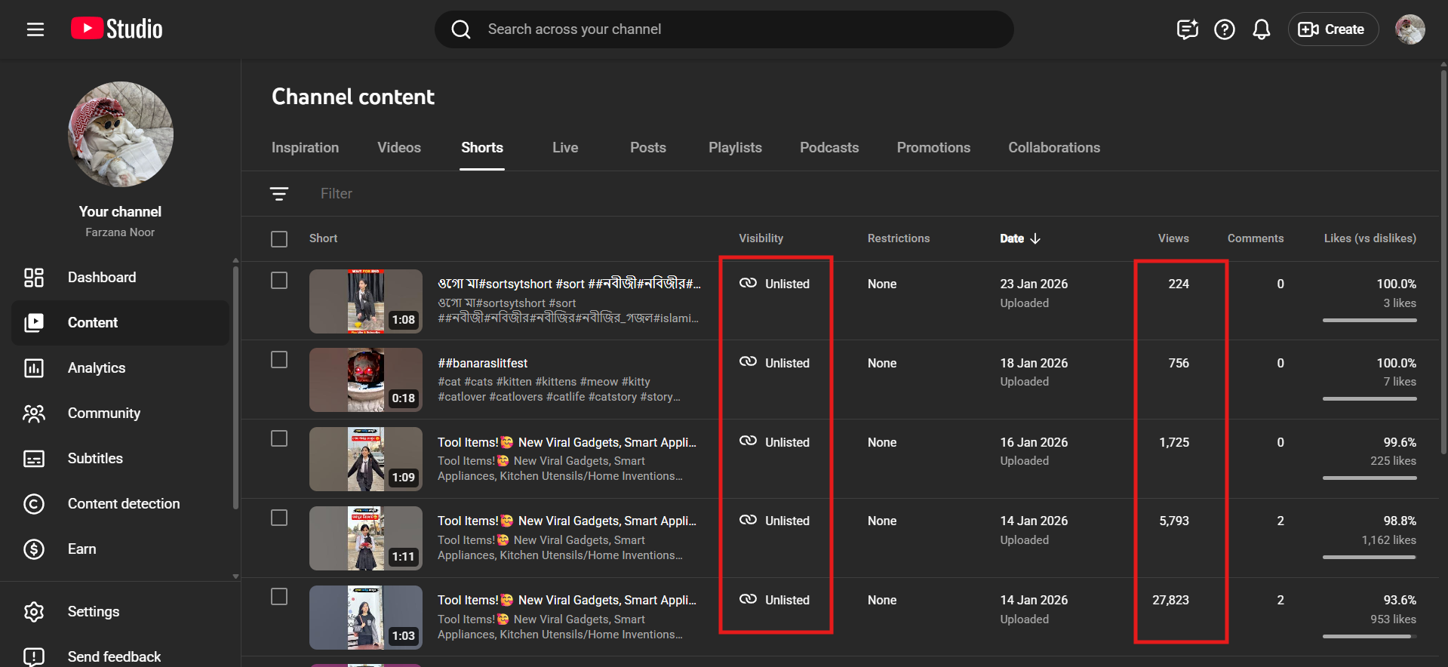Click the Create button

[1333, 29]
